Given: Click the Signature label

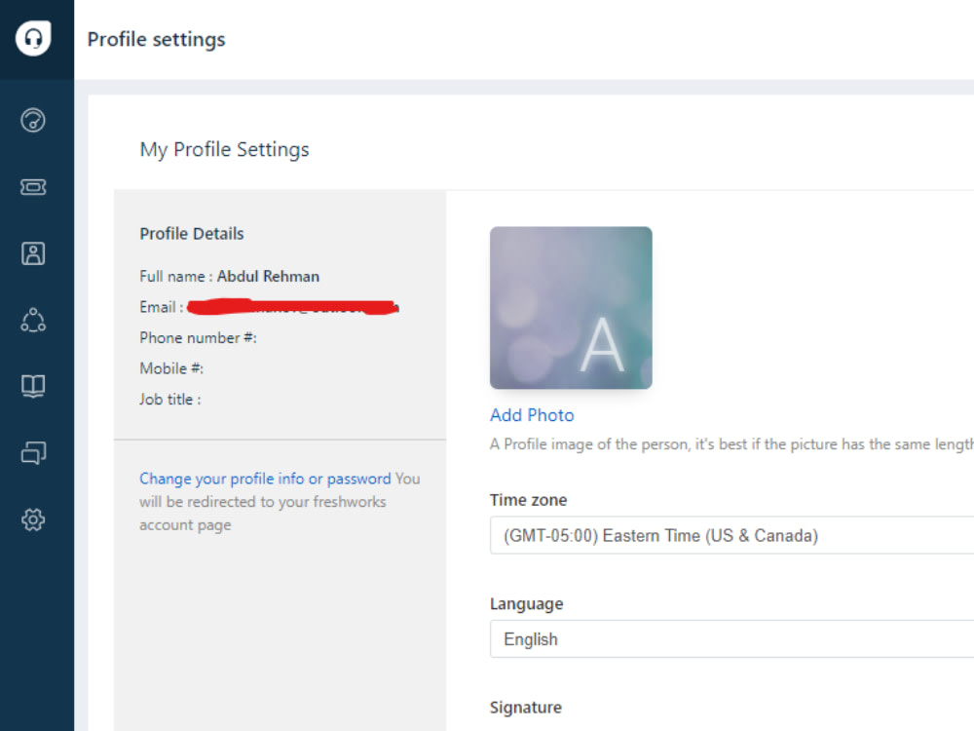Looking at the screenshot, I should pyautogui.click(x=526, y=708).
